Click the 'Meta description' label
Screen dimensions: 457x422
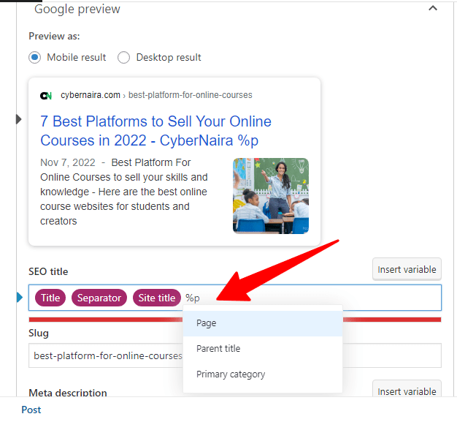coord(68,392)
